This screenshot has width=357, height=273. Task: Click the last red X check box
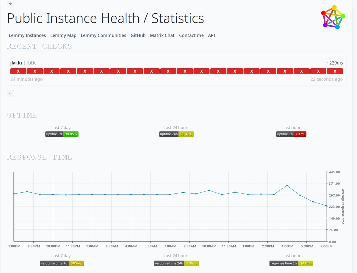coord(335,71)
